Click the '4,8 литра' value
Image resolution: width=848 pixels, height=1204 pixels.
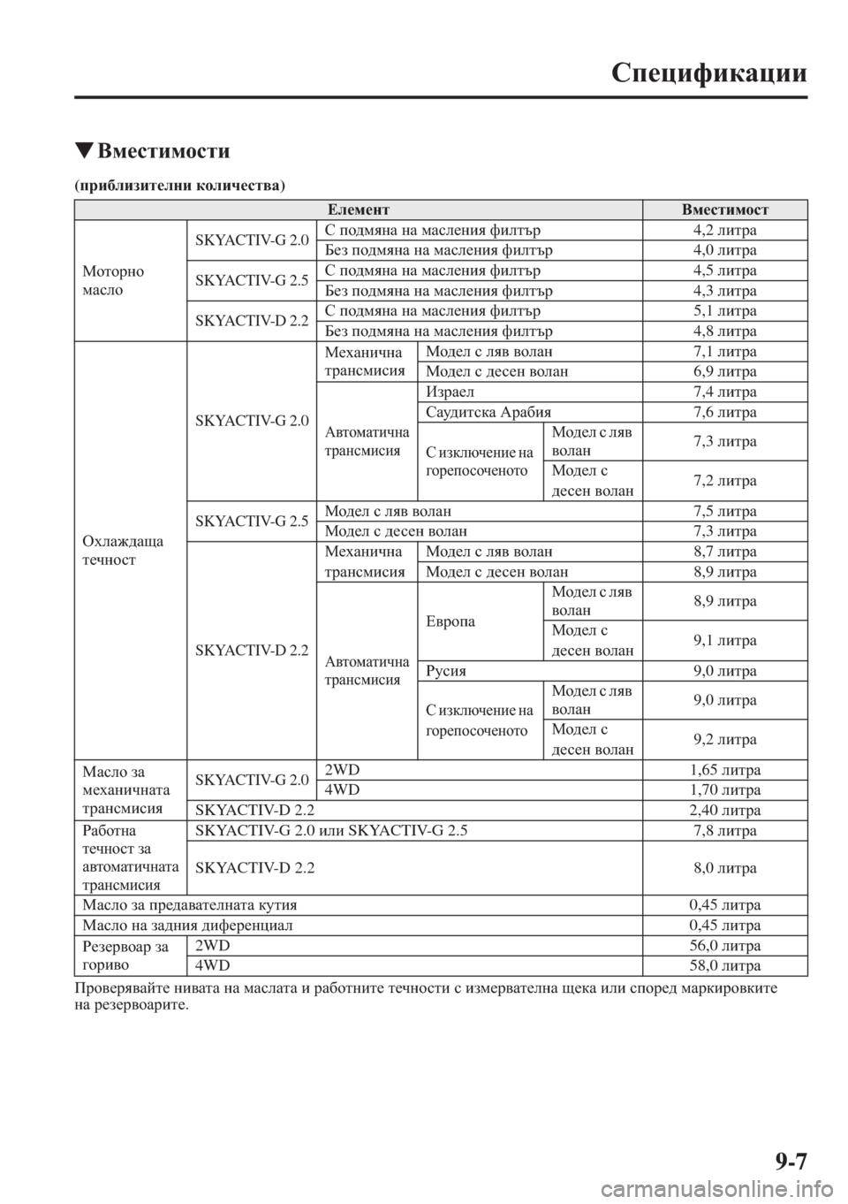724,332
